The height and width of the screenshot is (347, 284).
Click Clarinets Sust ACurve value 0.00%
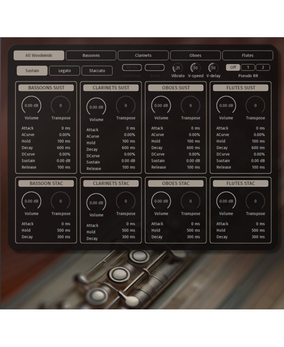click(129, 135)
